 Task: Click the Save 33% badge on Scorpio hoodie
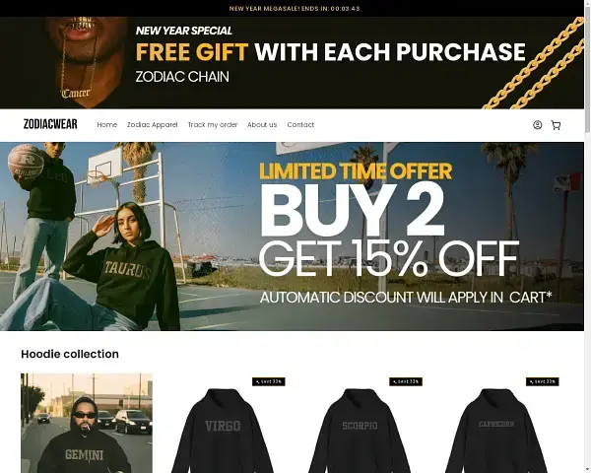[x=406, y=381]
